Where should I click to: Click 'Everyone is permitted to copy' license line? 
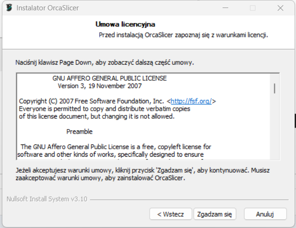point(104,109)
